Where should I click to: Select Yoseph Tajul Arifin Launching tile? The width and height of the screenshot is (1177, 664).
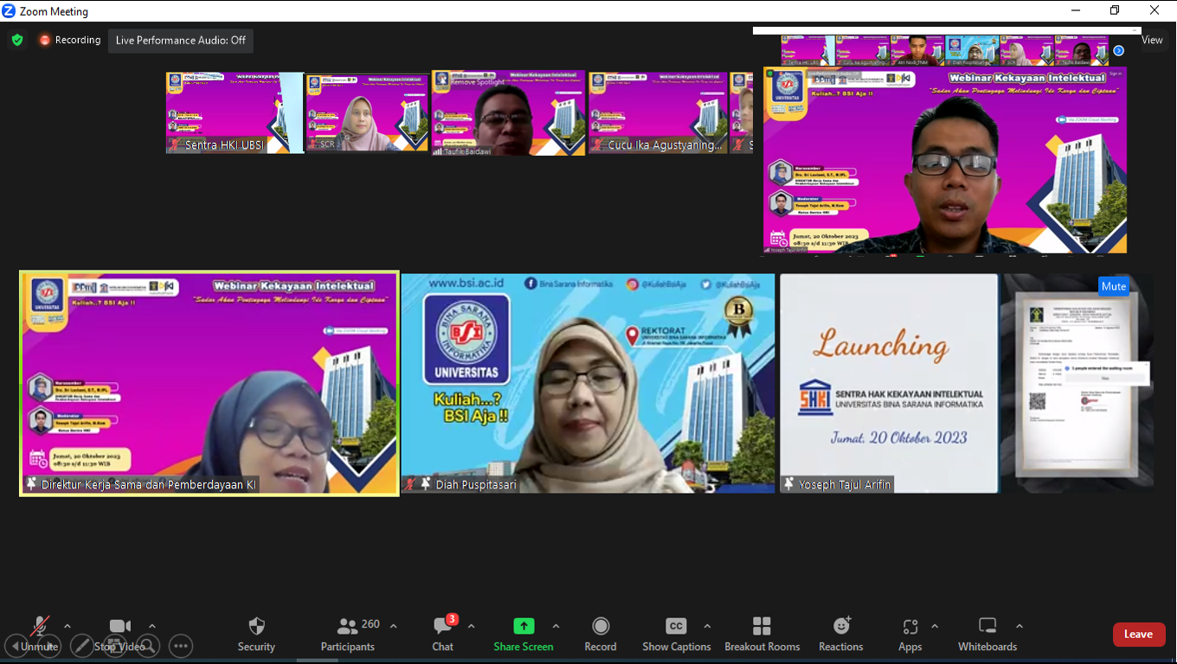coord(889,384)
